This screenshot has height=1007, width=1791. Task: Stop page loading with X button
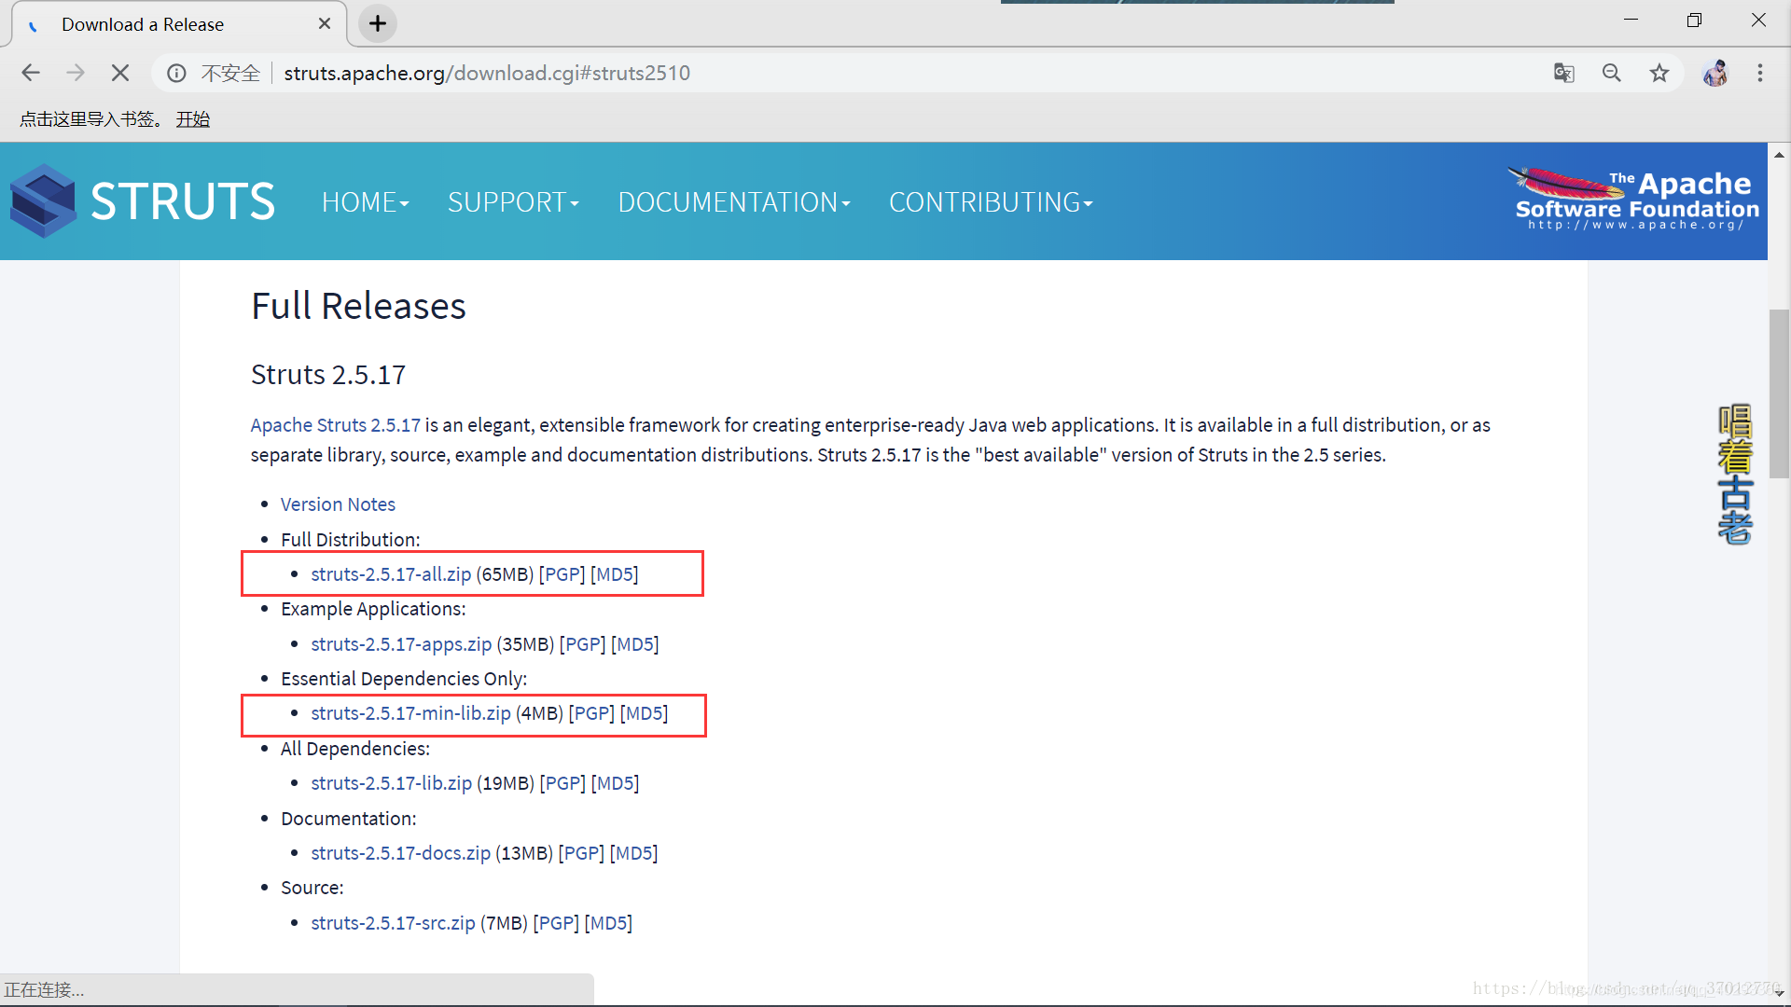pos(120,73)
